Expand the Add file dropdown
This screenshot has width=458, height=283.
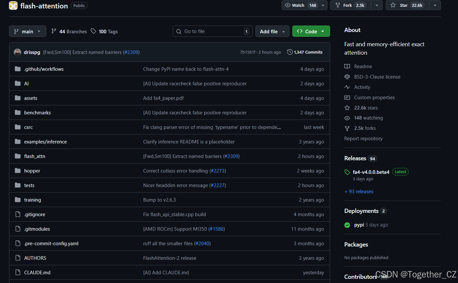[272, 31]
